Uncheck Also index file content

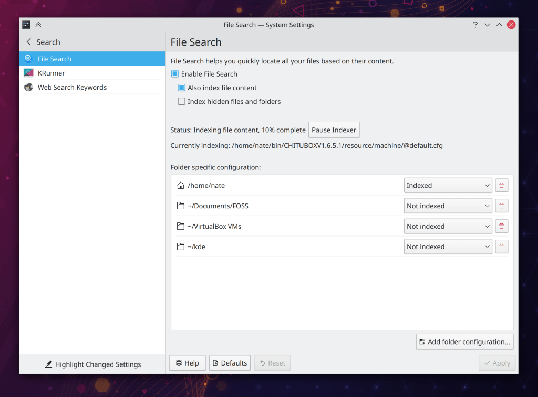point(182,88)
